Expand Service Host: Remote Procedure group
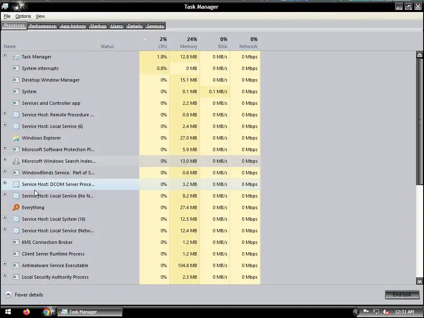424x318 pixels. click(5, 113)
